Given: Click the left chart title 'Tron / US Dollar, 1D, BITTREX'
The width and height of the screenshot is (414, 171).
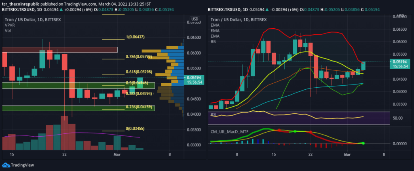Looking at the screenshot, I should point(32,19).
